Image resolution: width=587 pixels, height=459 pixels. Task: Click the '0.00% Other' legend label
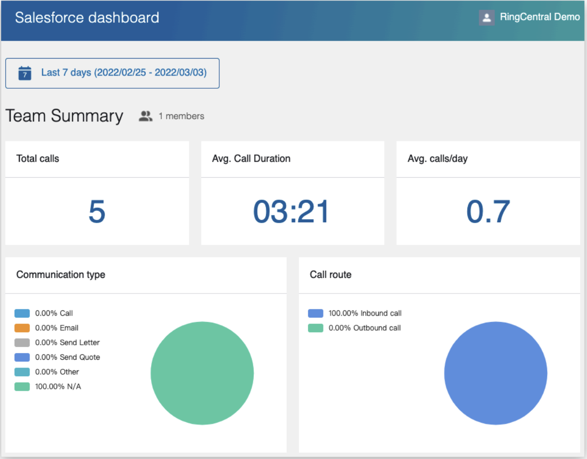pos(57,372)
